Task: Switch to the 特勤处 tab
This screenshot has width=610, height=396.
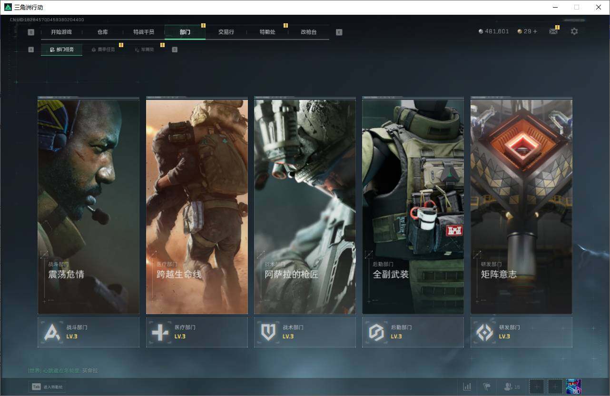Action: tap(267, 32)
